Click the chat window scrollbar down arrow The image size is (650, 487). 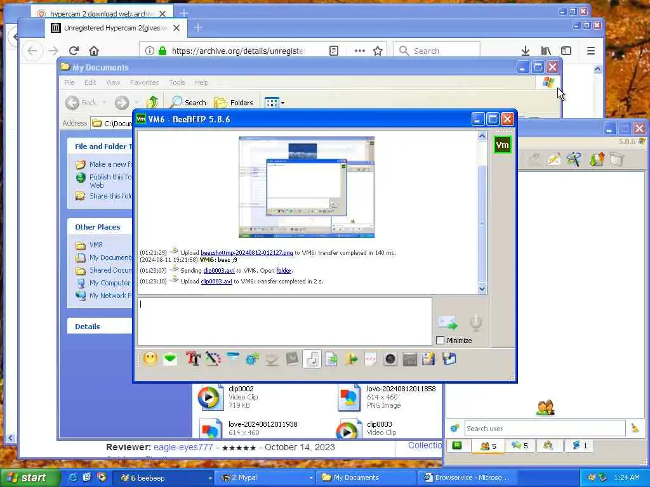[482, 289]
